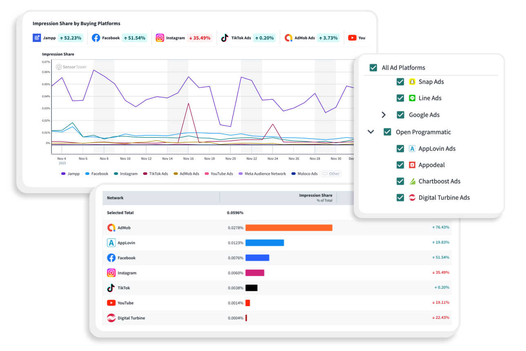Click the Instagram icon in the network table
The width and height of the screenshot is (526, 351).
pyautogui.click(x=111, y=273)
